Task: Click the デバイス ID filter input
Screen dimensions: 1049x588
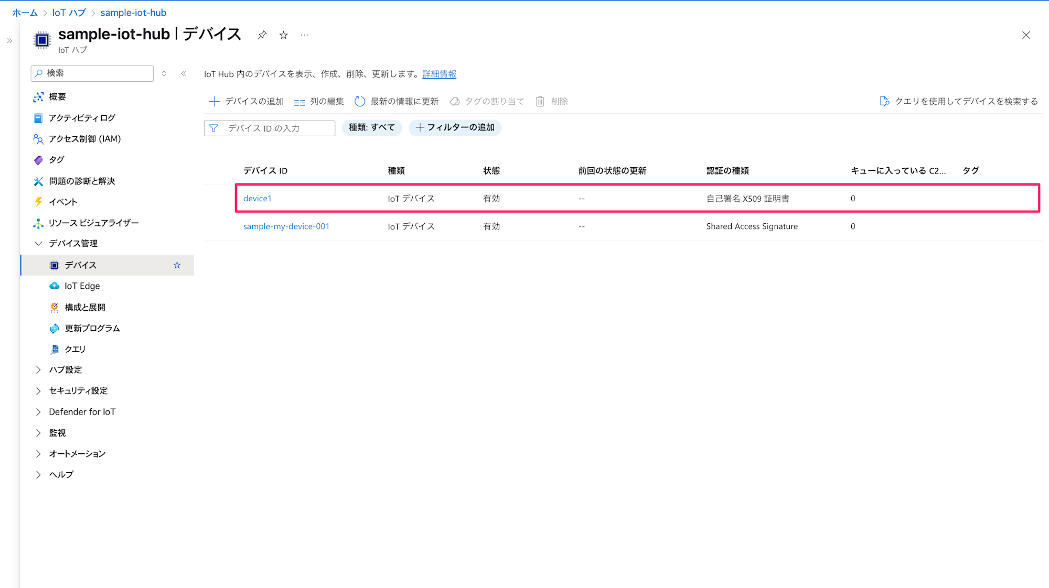Action: 270,128
